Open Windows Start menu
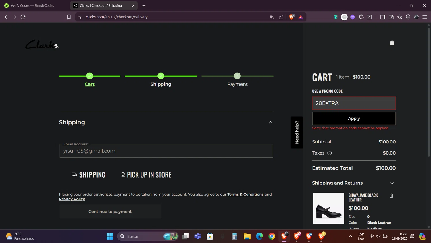 tap(110, 236)
